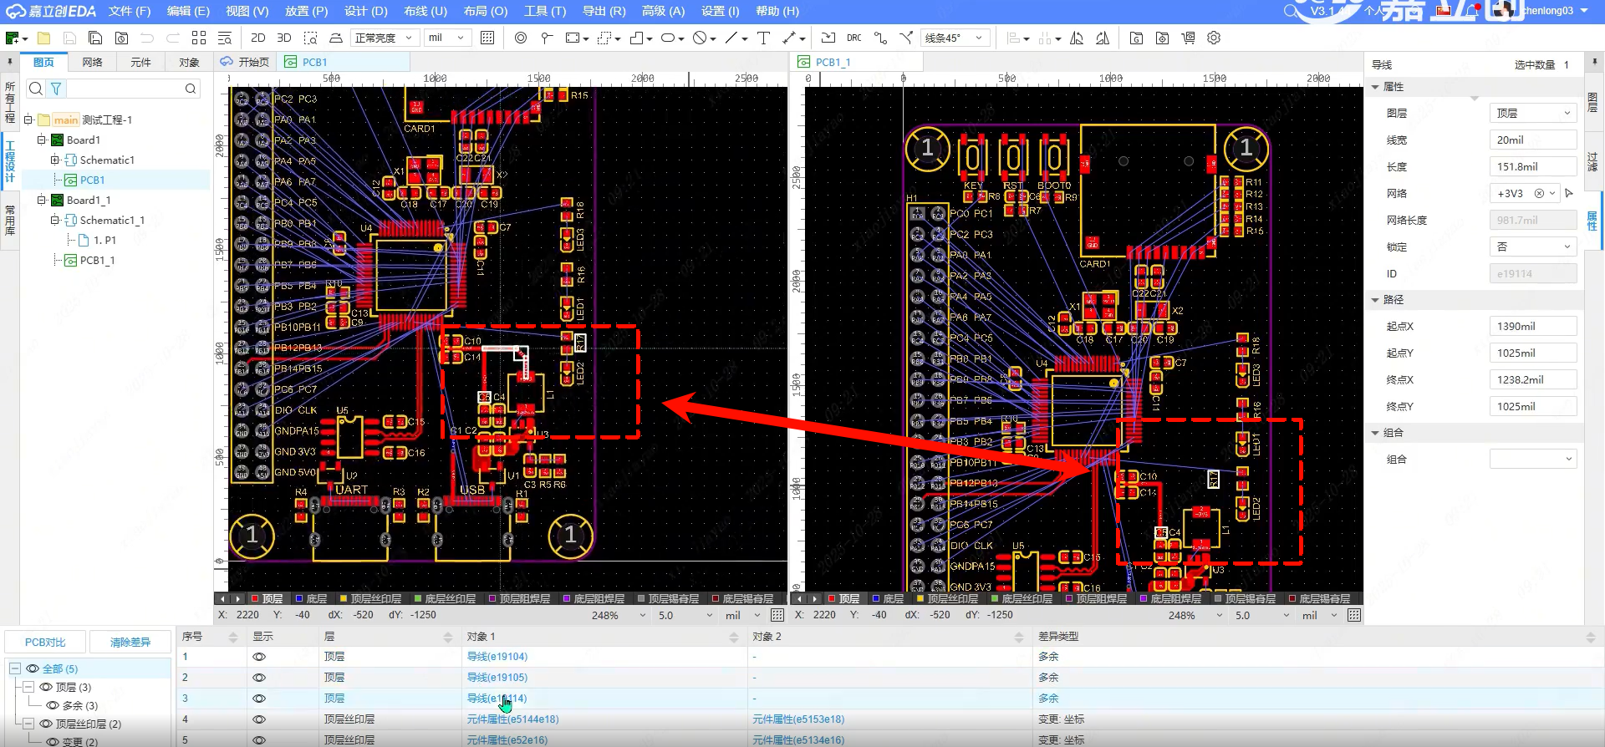Open the Gerber export icon
Screen dimensions: 1605x747
point(1136,38)
